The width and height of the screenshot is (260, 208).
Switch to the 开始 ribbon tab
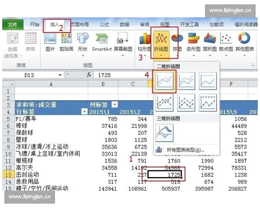35,25
